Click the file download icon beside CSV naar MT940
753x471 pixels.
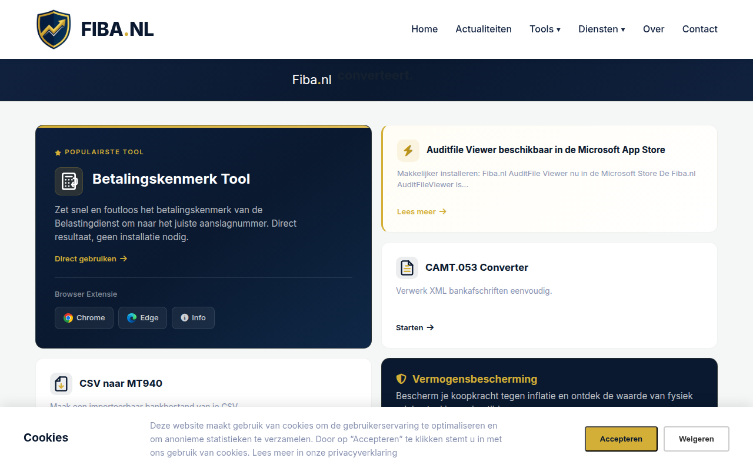pos(61,384)
